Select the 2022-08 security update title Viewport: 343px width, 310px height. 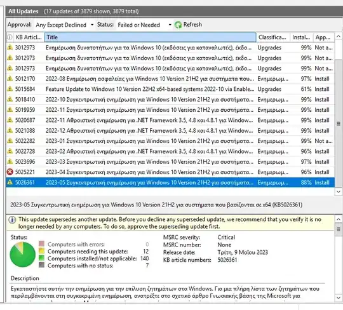(x=150, y=79)
